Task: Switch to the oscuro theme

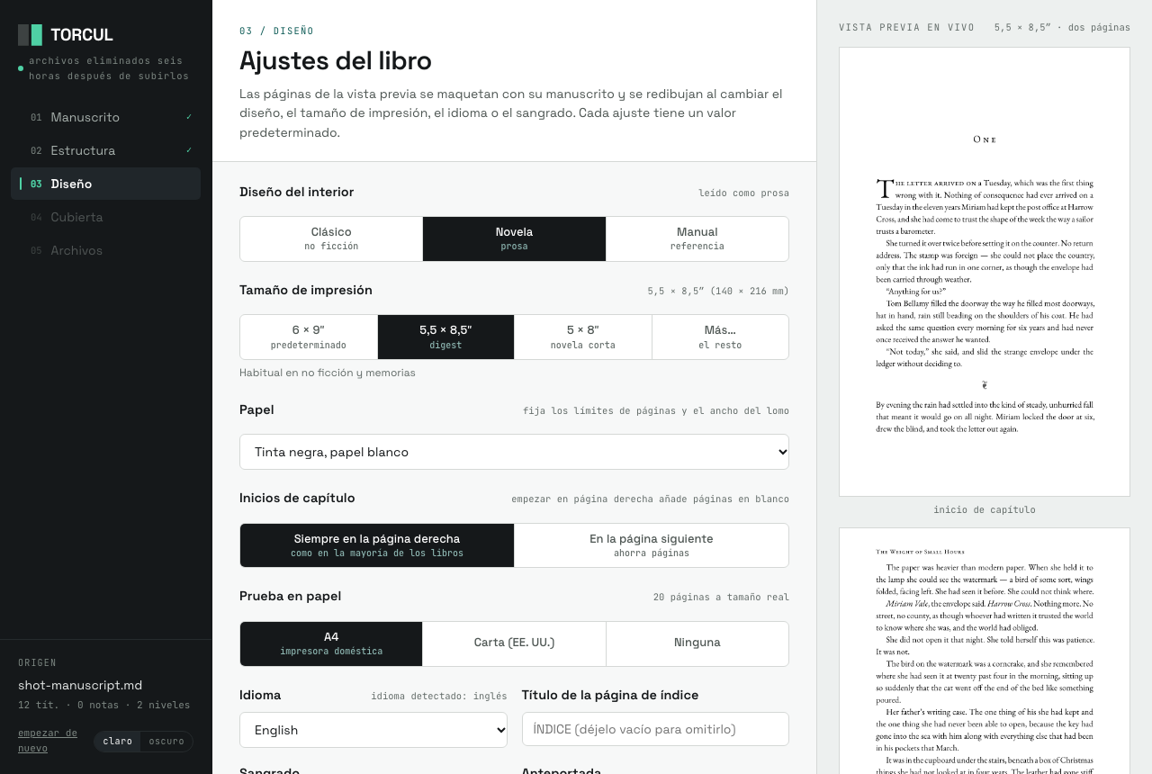Action: tap(166, 742)
